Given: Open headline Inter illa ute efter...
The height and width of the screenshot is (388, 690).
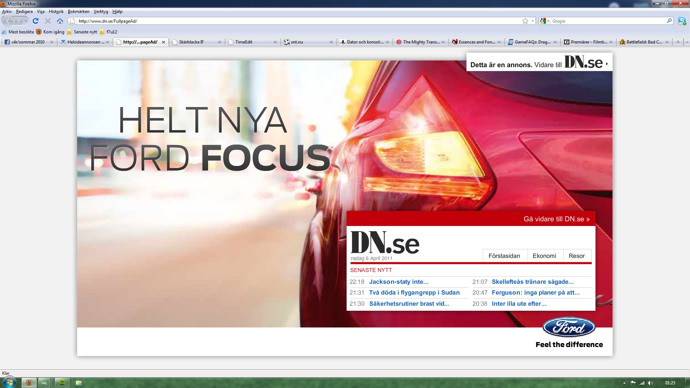Looking at the screenshot, I should pyautogui.click(x=519, y=304).
